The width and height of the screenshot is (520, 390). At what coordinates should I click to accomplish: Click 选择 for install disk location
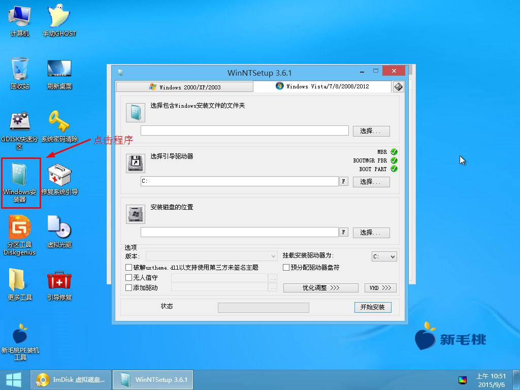(371, 233)
